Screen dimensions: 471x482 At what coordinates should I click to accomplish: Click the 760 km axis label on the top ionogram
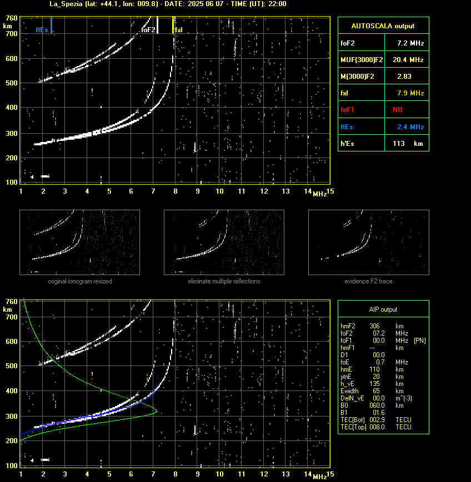pyautogui.click(x=12, y=18)
